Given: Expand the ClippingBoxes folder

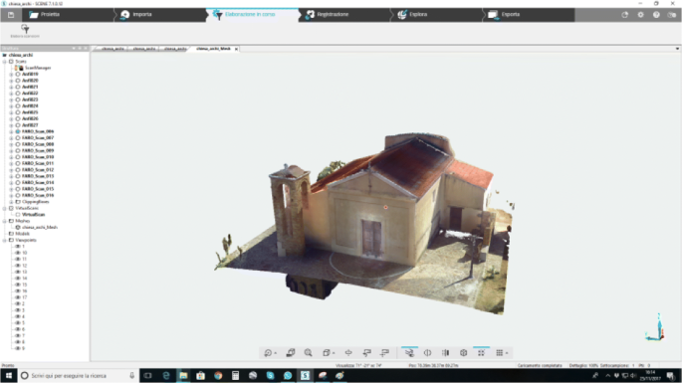Looking at the screenshot, I should click(11, 202).
